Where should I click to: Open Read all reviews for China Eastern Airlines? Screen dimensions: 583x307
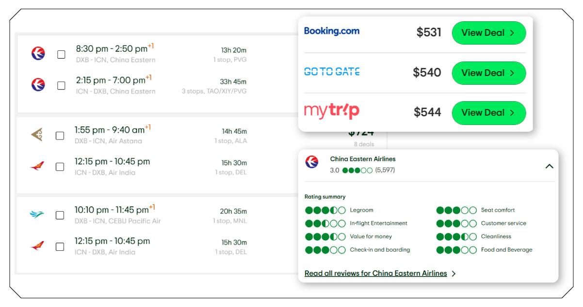375,273
